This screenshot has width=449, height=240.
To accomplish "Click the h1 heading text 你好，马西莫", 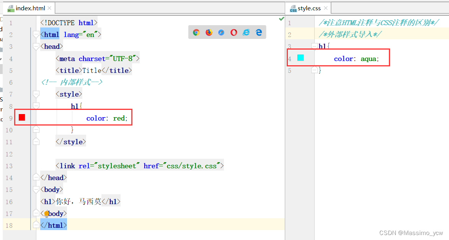I will coord(78,201).
